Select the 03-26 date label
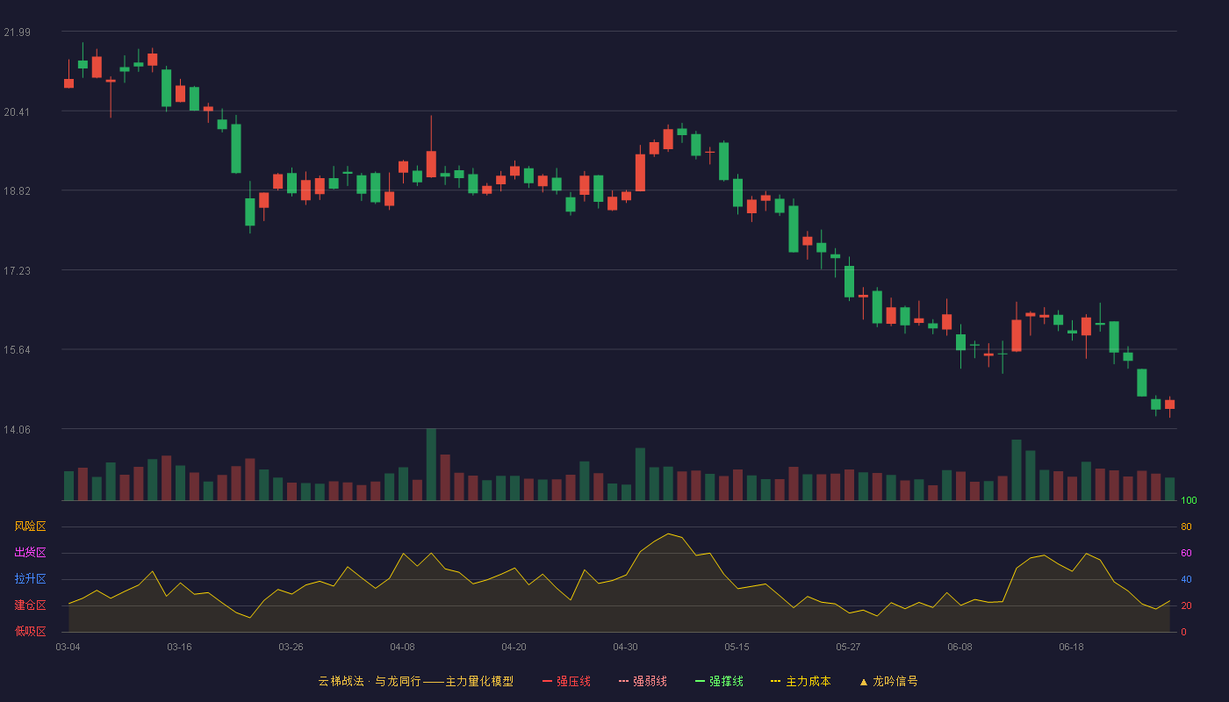1229x702 pixels. 291,647
